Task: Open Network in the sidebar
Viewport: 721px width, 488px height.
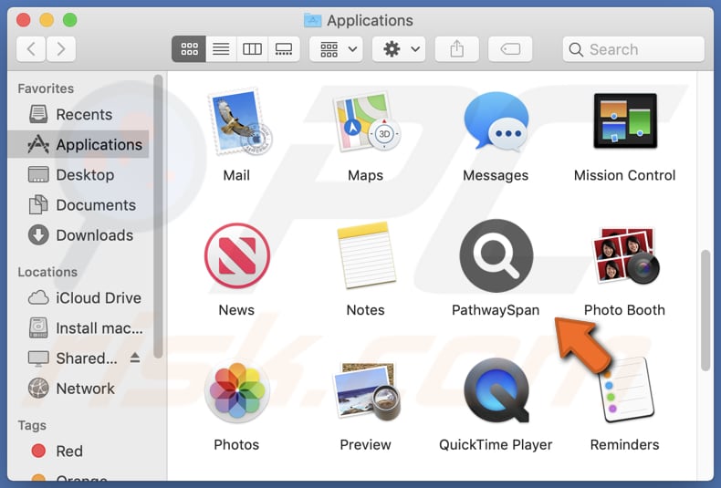Action: click(x=78, y=389)
